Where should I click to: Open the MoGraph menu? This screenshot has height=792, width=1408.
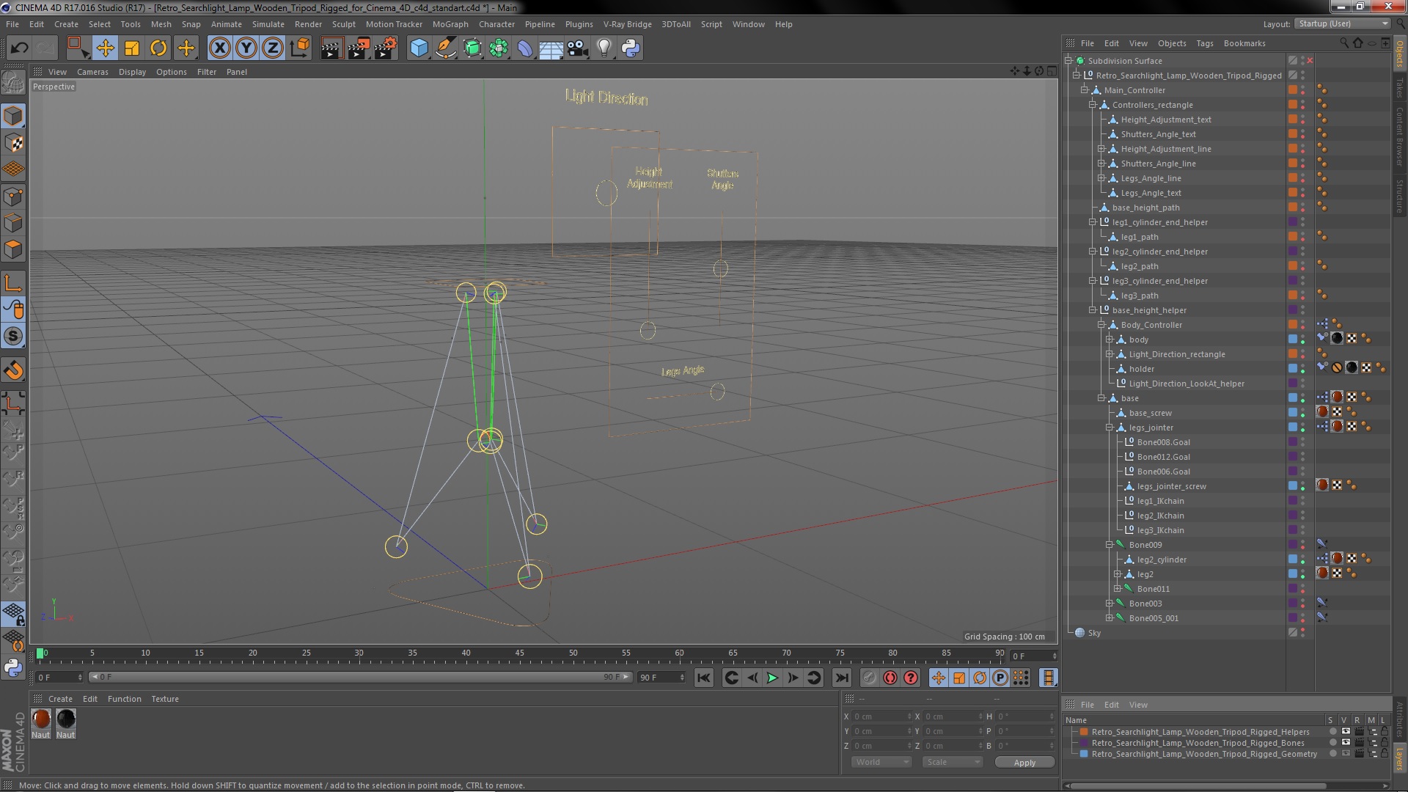click(x=450, y=24)
